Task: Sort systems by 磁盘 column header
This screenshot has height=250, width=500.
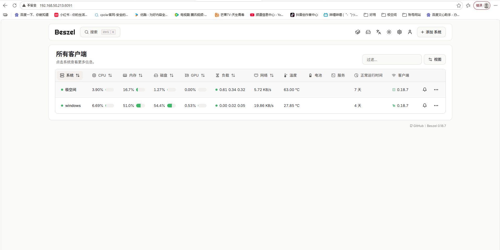Action: (164, 75)
